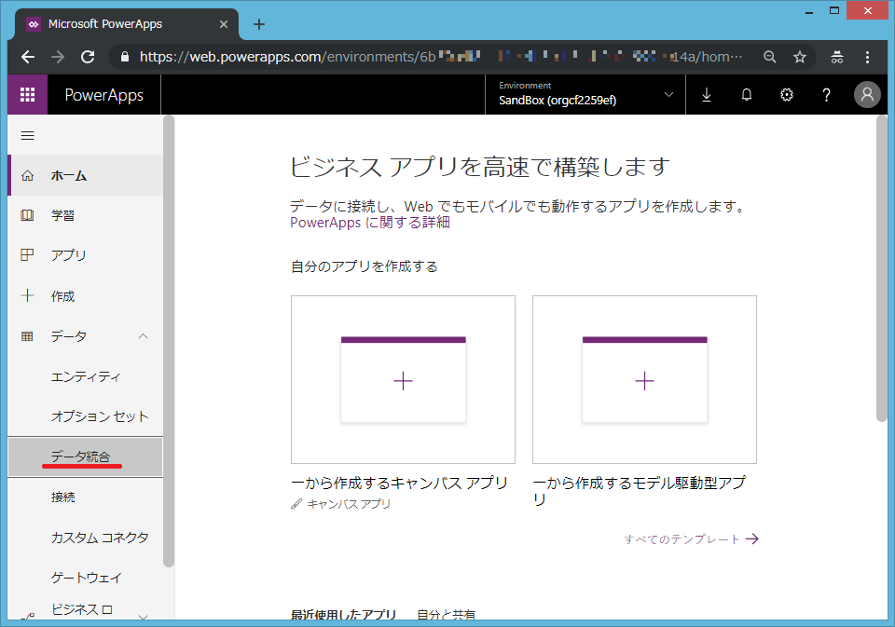The image size is (895, 627).
Task: Open the notifications bell
Action: point(747,95)
